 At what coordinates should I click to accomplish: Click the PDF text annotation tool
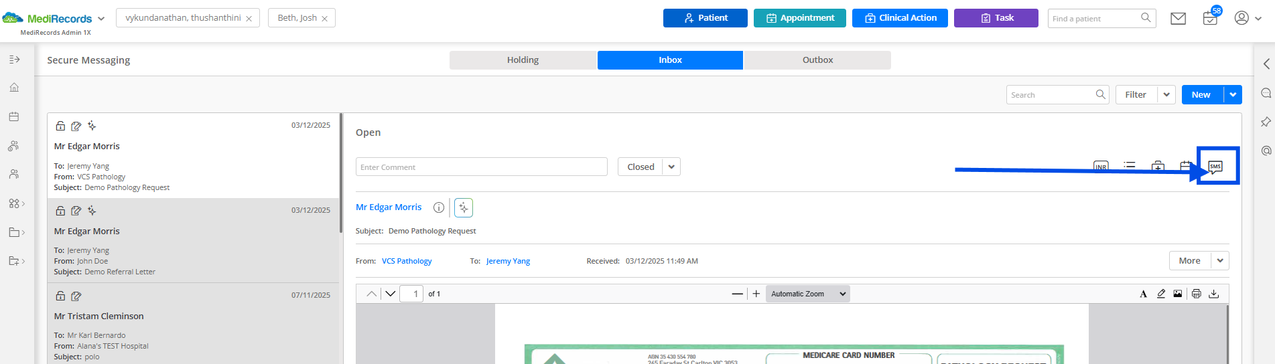1143,294
